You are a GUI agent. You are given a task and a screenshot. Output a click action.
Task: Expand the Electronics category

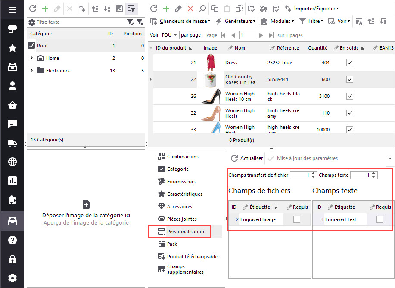[31, 70]
